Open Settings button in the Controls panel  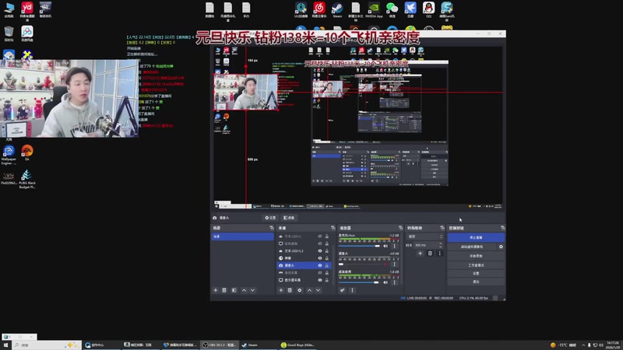[476, 274]
